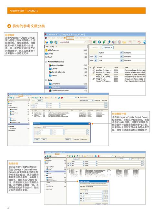The image size is (153, 216).
Task: Click Quick Search field in middle window toolbar
Action: pos(69,98)
